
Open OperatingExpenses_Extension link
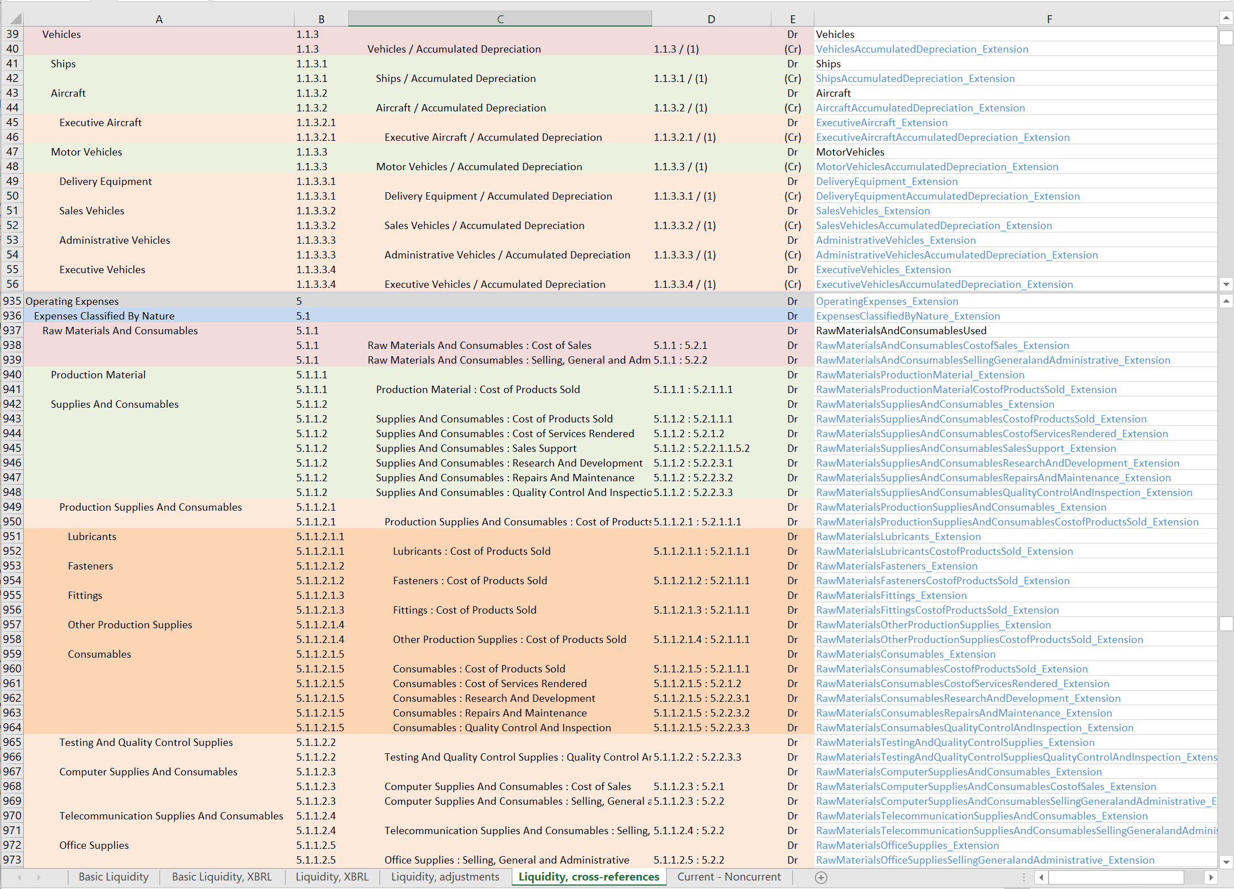coord(887,301)
